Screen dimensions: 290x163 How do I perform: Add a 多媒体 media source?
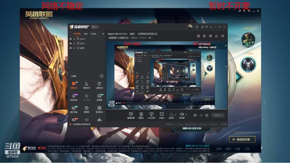pyautogui.click(x=162, y=116)
